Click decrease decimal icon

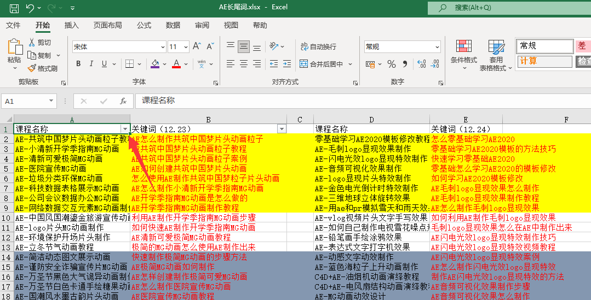tap(435, 64)
